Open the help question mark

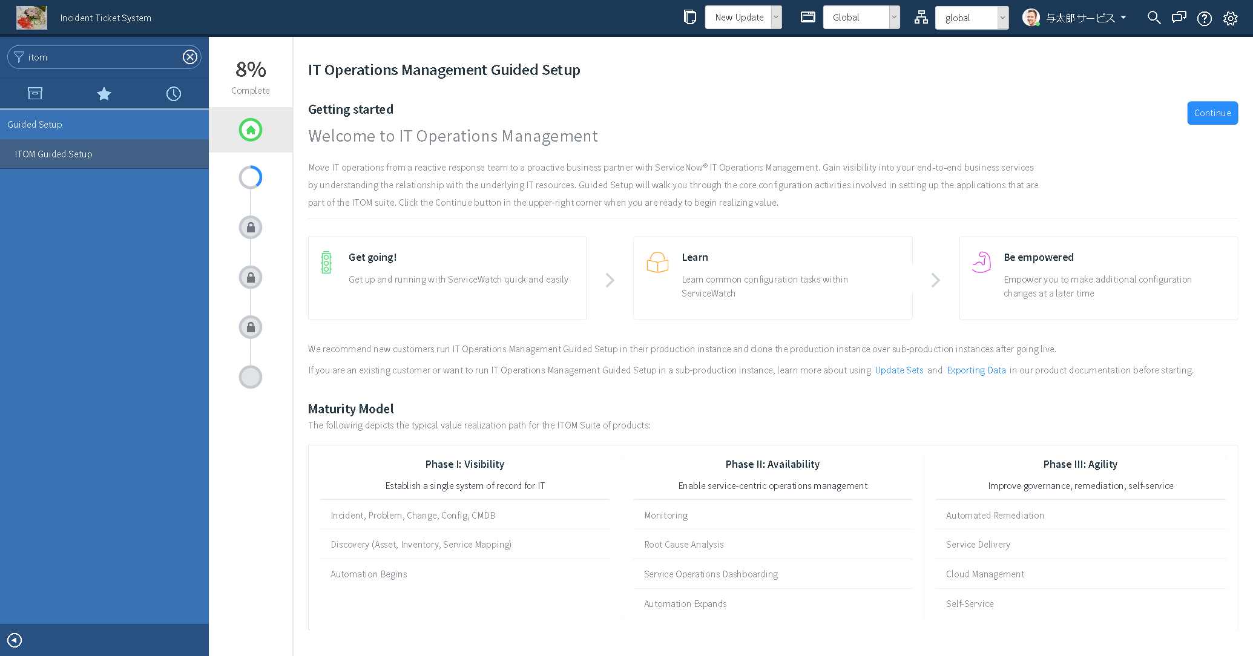(1204, 18)
